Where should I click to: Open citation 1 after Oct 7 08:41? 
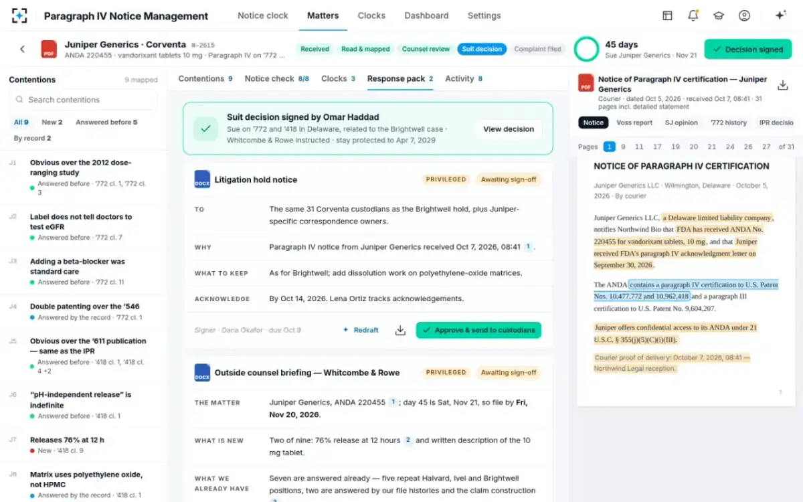pos(528,247)
